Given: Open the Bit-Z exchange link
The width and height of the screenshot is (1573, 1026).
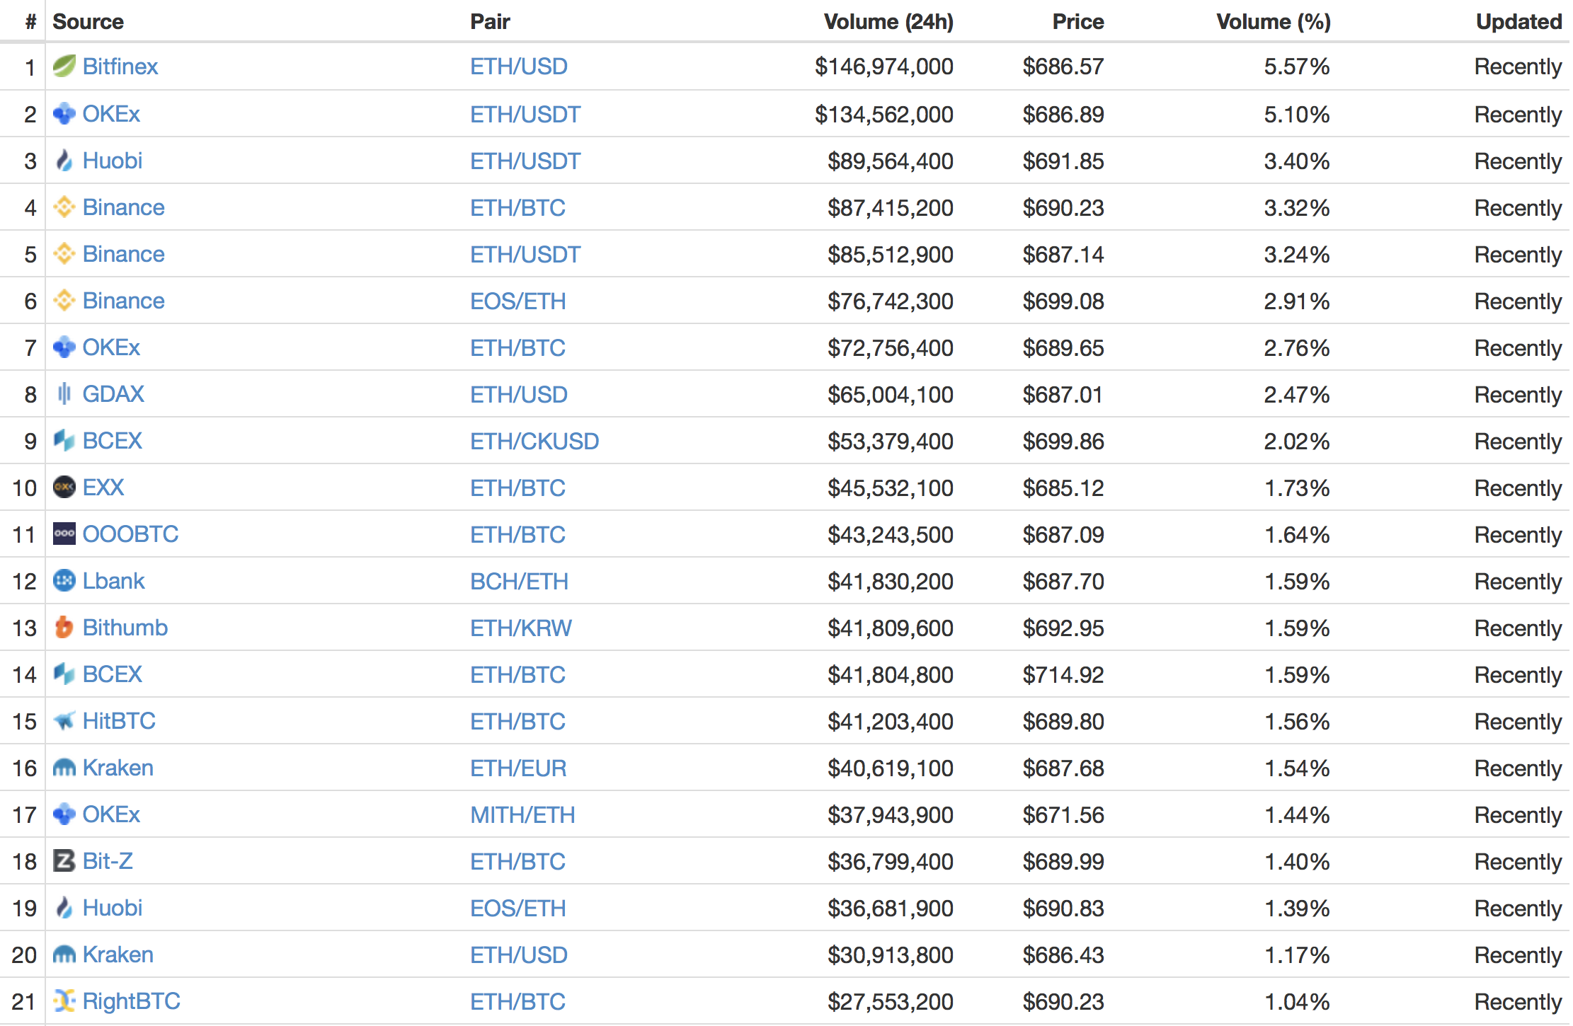Looking at the screenshot, I should (x=108, y=860).
